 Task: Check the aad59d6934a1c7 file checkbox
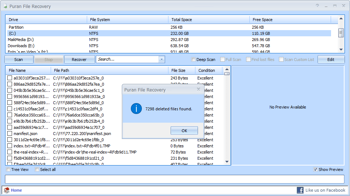pos(9,127)
